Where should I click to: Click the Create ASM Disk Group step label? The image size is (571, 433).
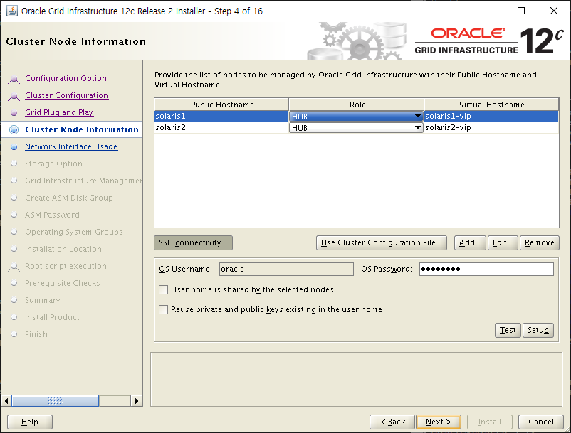(69, 198)
